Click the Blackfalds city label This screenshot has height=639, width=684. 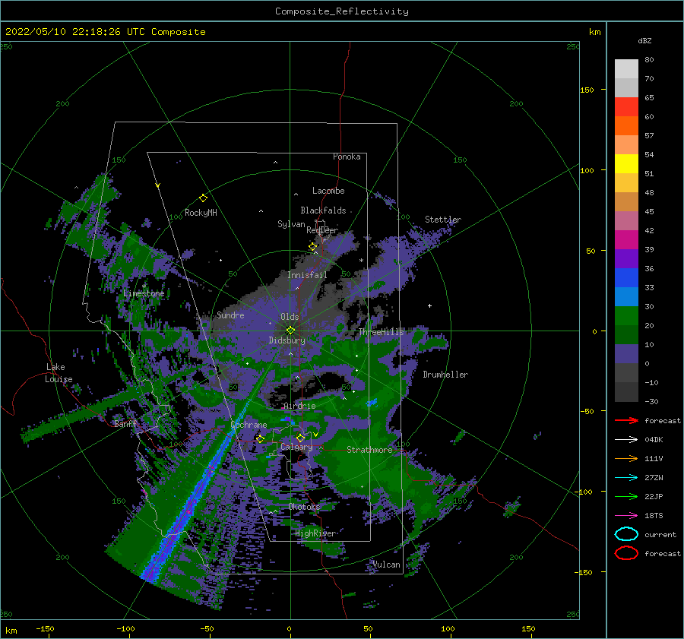pyautogui.click(x=323, y=210)
